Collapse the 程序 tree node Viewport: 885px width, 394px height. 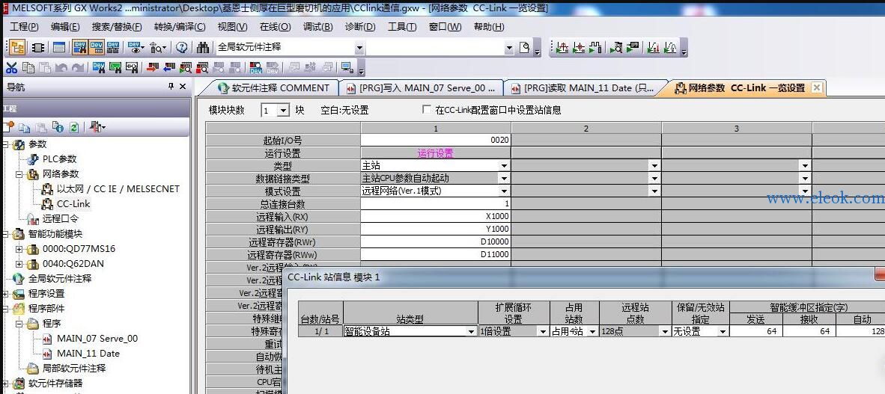tap(19, 324)
